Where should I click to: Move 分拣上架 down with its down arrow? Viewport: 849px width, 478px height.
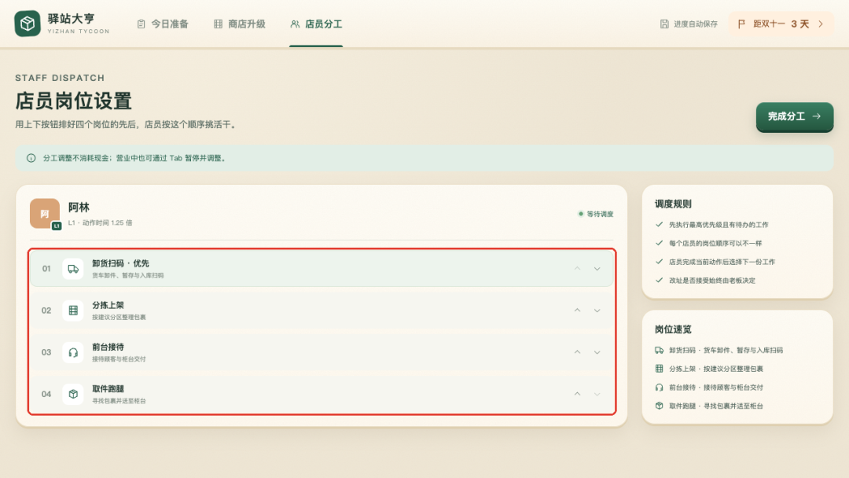[x=597, y=311]
